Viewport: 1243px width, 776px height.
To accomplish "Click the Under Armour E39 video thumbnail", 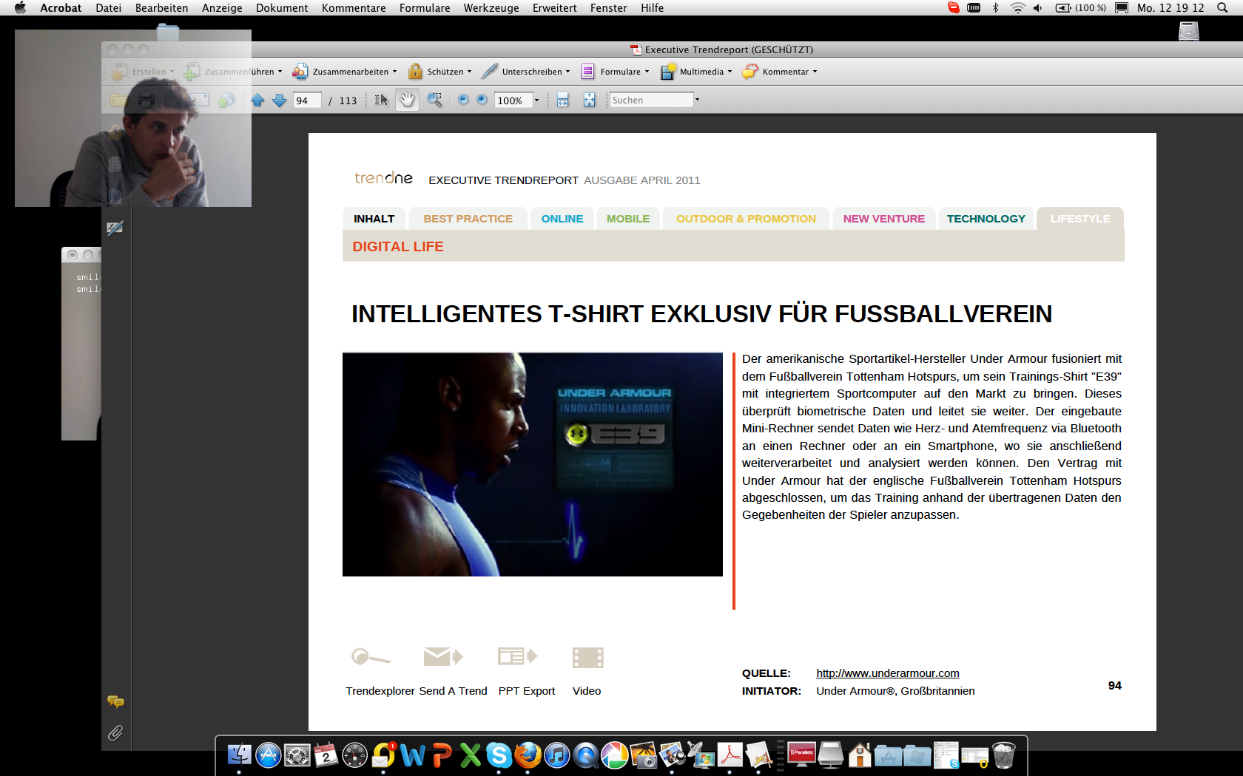I will tap(533, 464).
